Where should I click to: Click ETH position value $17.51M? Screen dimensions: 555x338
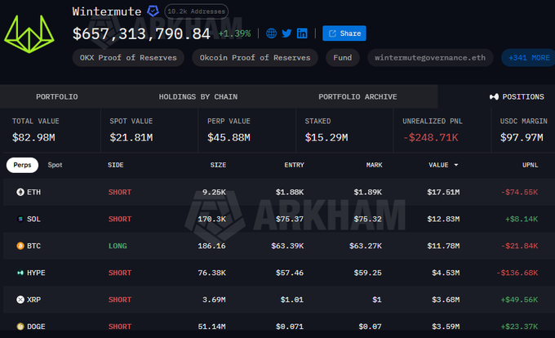point(443,192)
